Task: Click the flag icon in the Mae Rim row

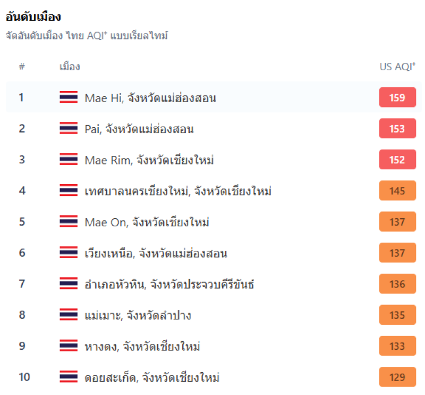Action: (69, 159)
